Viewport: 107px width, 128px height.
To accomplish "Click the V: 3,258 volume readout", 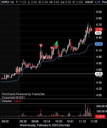I will [x=78, y=2].
